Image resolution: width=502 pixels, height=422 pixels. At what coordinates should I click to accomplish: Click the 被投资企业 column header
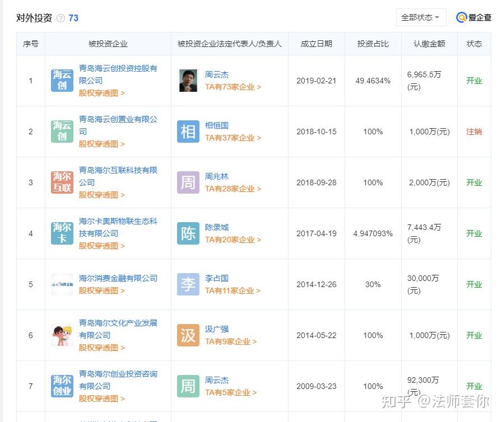coord(108,44)
